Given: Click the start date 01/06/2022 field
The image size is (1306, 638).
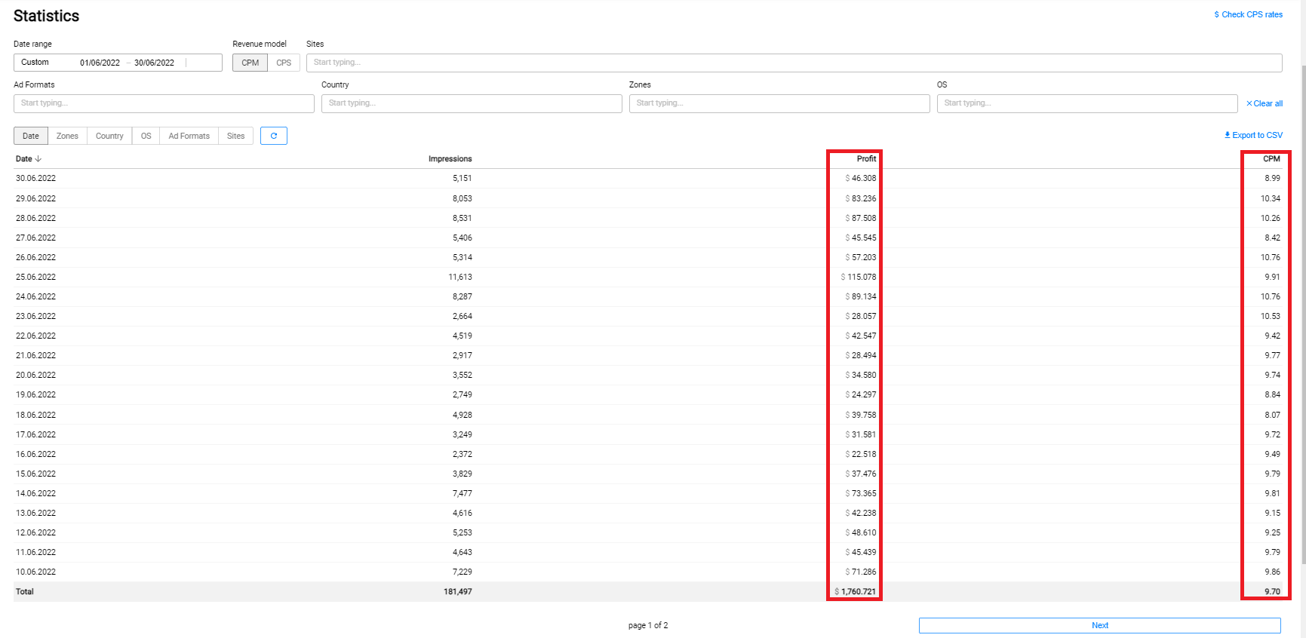Looking at the screenshot, I should click(x=100, y=63).
